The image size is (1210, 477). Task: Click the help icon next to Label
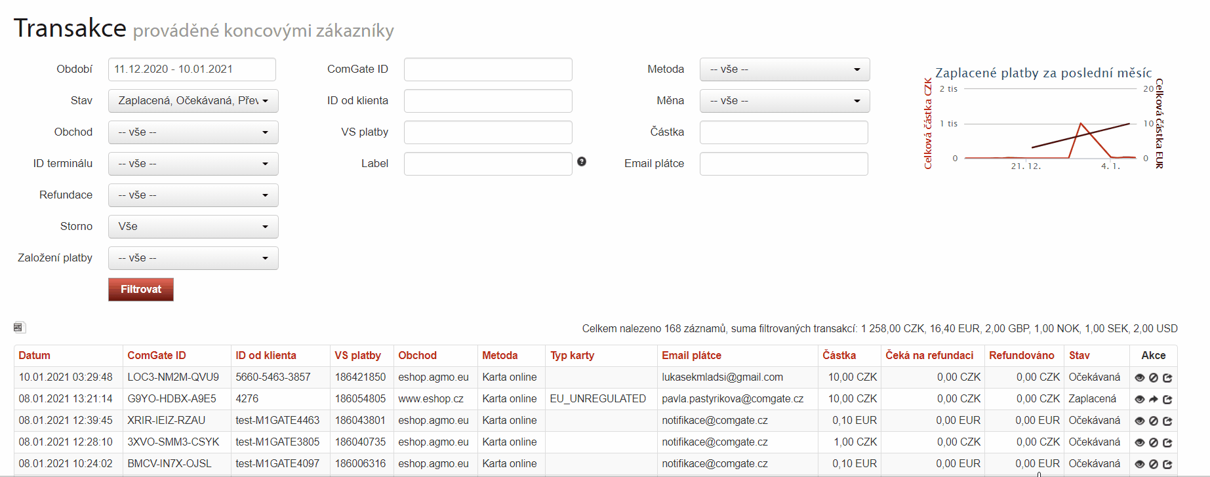pos(582,162)
